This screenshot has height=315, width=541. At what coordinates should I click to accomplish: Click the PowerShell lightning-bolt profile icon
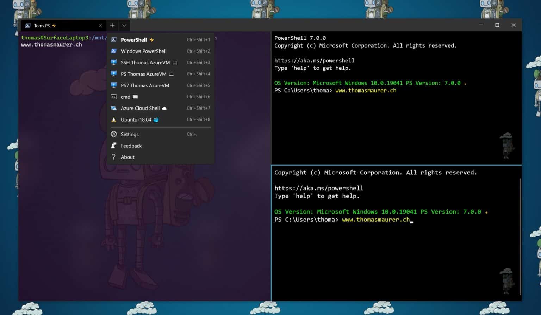click(113, 39)
